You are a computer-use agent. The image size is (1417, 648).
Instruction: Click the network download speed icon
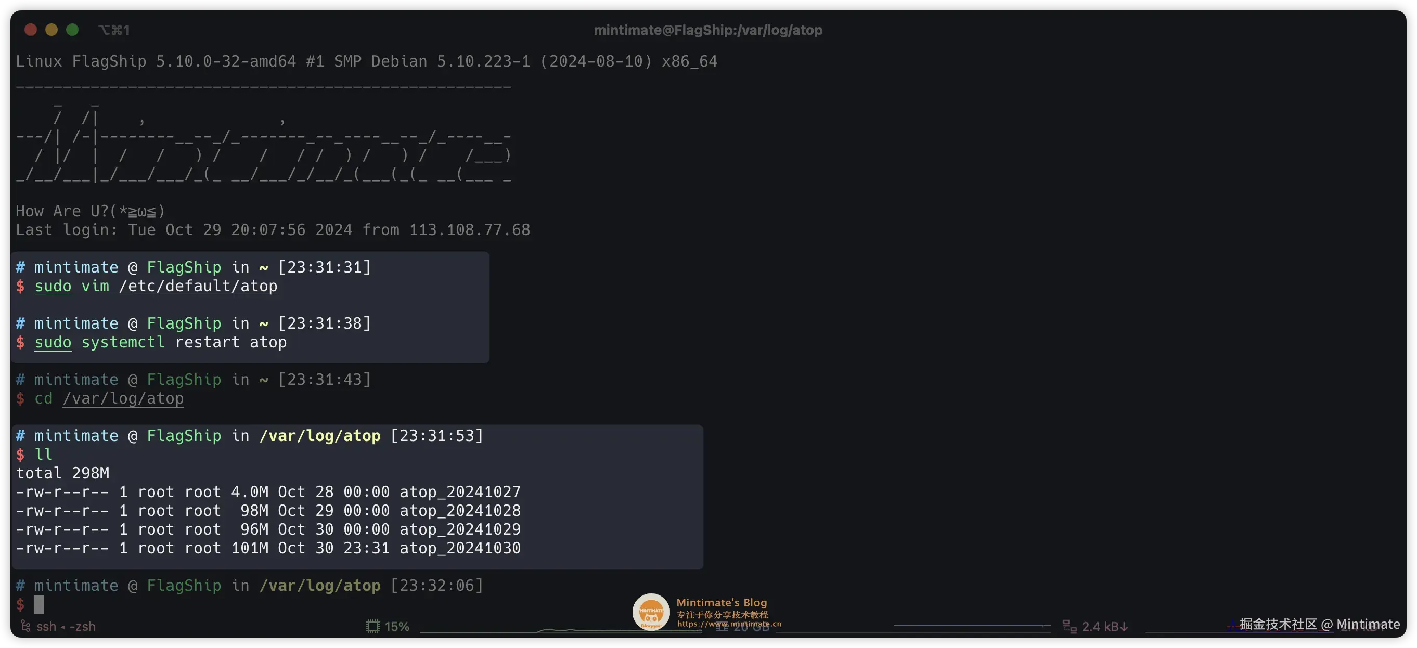1069,626
